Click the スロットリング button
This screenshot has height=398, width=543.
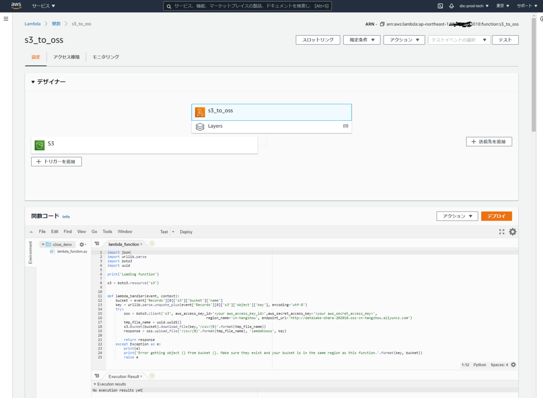pos(318,40)
